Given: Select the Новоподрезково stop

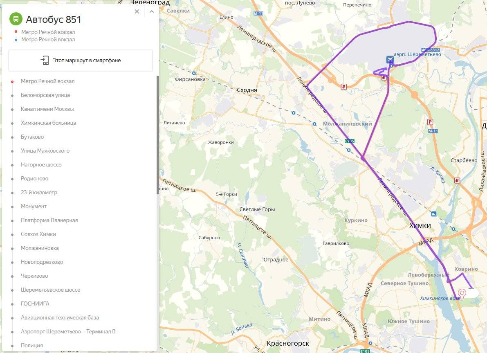Looking at the screenshot, I should pos(42,262).
